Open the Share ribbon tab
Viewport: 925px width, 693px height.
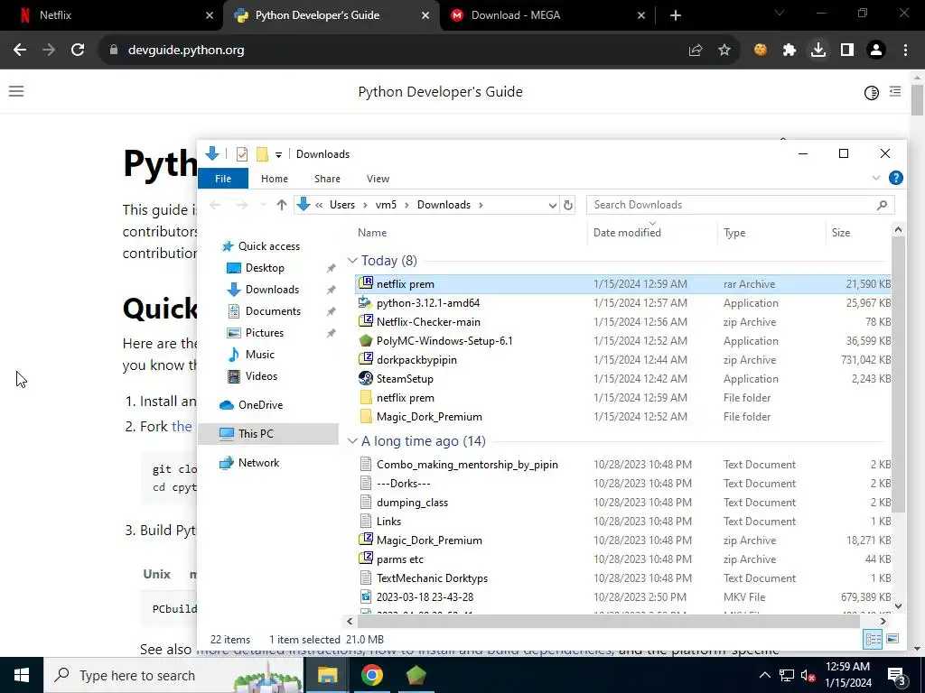[327, 179]
